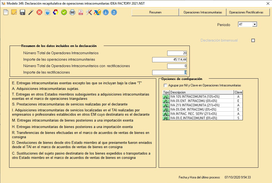Click the 'C. Sustituciones del sujeto pasivo' text

click(x=81, y=156)
